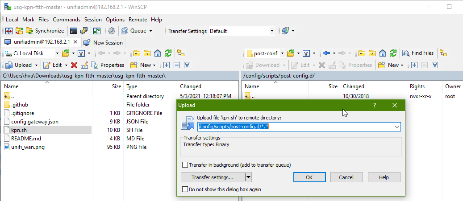Click local panel filter icon

[x=81, y=53]
